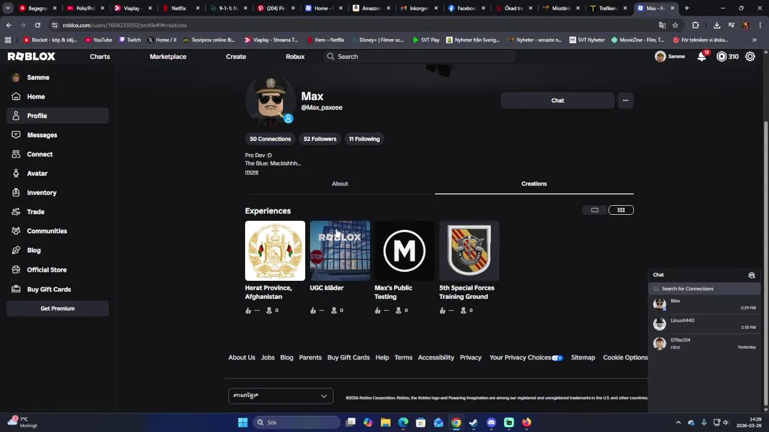Click the Inventory icon in the sidebar
Viewport: 769px width, 432px height.
[16, 193]
